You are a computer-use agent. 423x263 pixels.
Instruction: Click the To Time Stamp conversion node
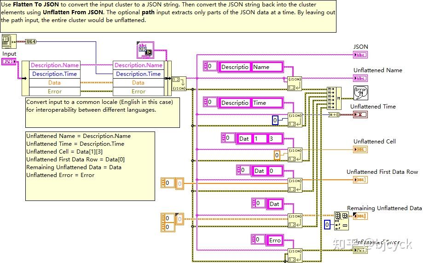coord(335,114)
